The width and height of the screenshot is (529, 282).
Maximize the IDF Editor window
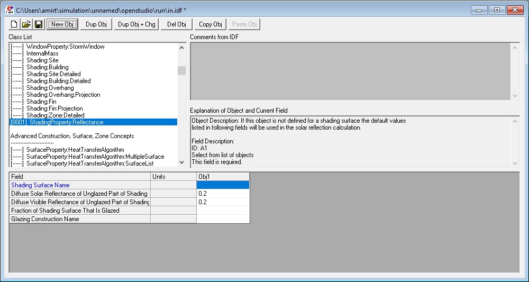click(497, 10)
